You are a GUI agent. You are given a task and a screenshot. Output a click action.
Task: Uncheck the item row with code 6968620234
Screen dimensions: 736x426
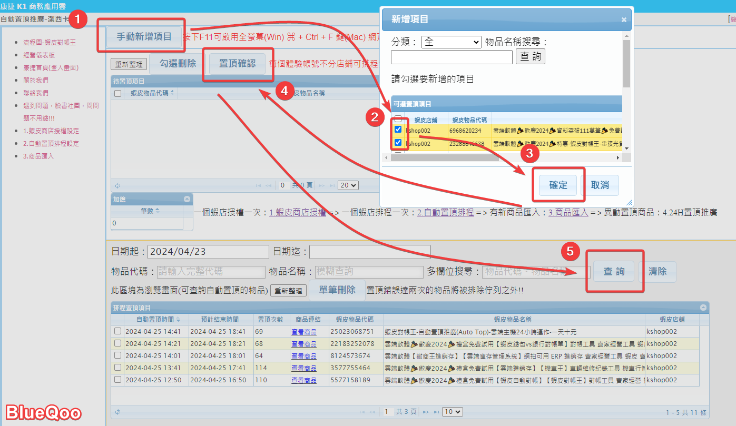click(x=398, y=130)
